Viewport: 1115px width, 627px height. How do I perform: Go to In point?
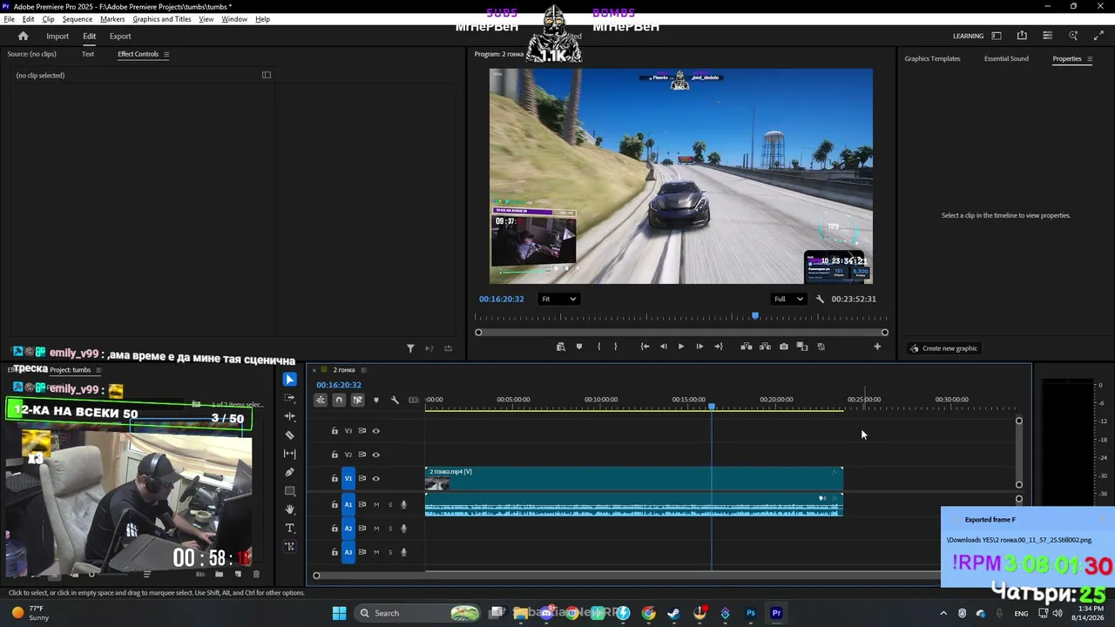tap(645, 347)
